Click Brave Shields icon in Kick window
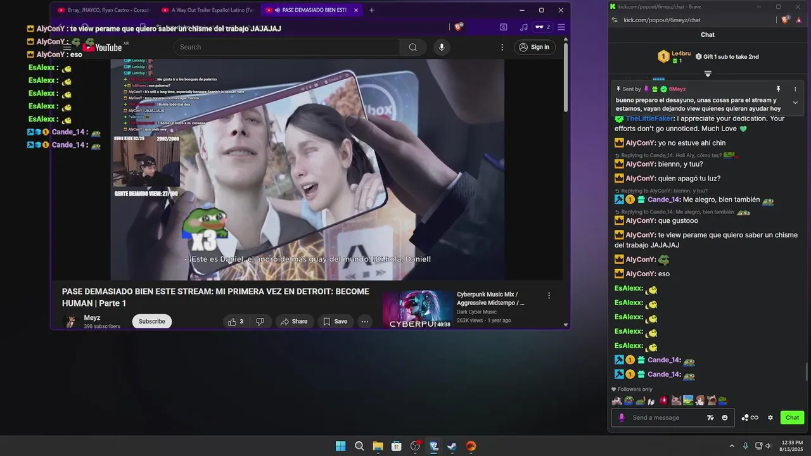The width and height of the screenshot is (811, 456). click(786, 20)
